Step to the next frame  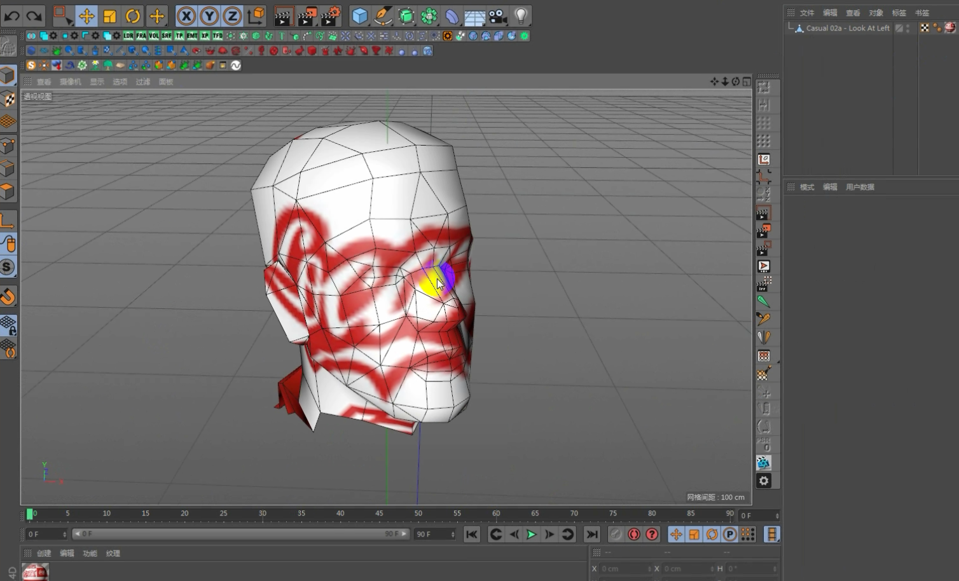click(x=549, y=535)
